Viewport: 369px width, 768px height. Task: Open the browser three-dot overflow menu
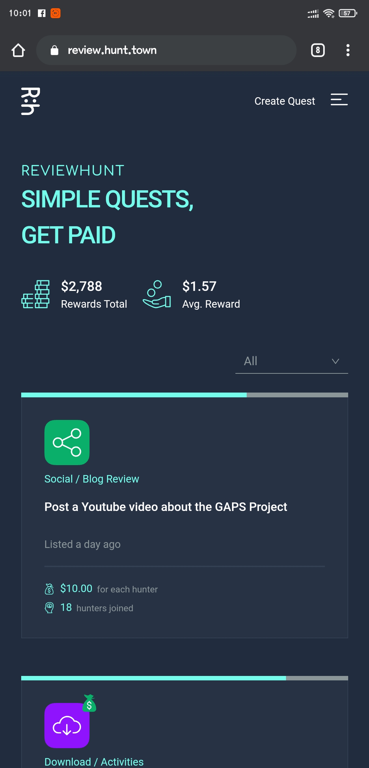coord(348,50)
